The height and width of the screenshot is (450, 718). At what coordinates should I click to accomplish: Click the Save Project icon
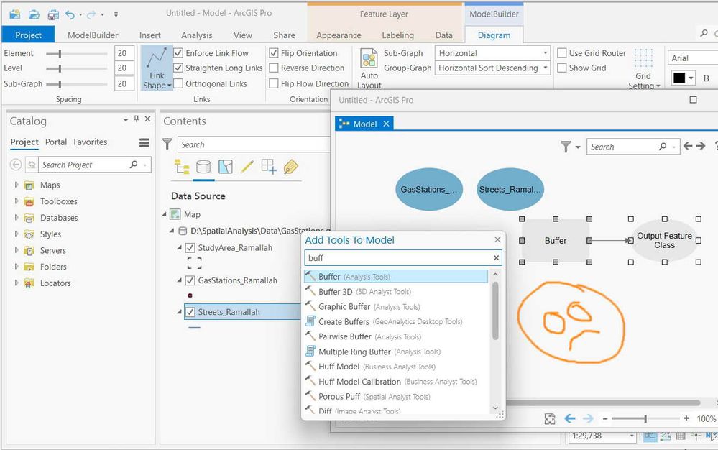click(53, 14)
